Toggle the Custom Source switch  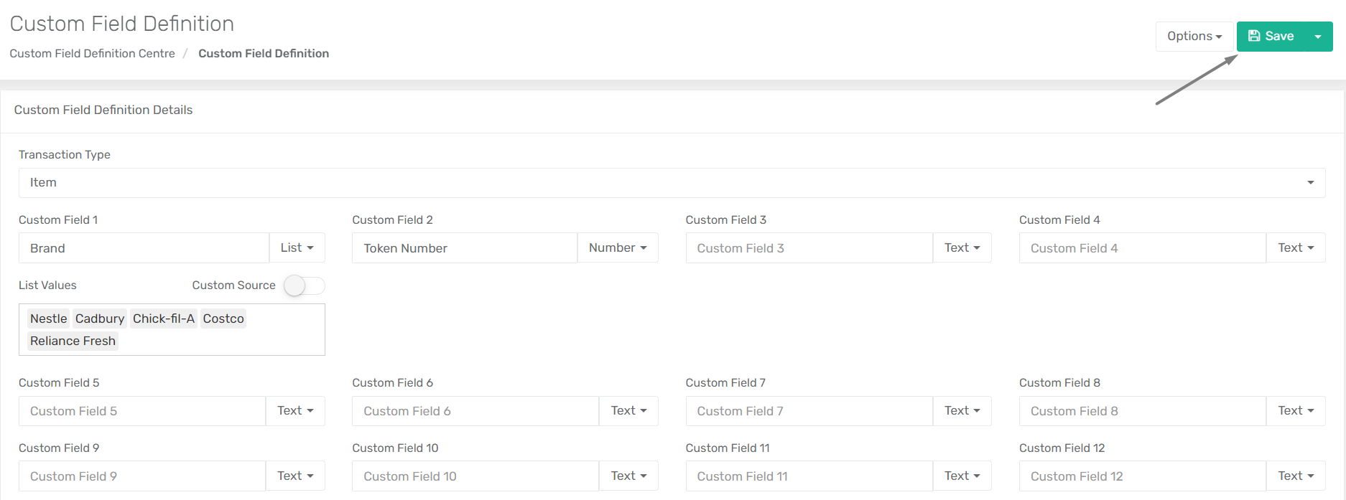pyautogui.click(x=304, y=286)
